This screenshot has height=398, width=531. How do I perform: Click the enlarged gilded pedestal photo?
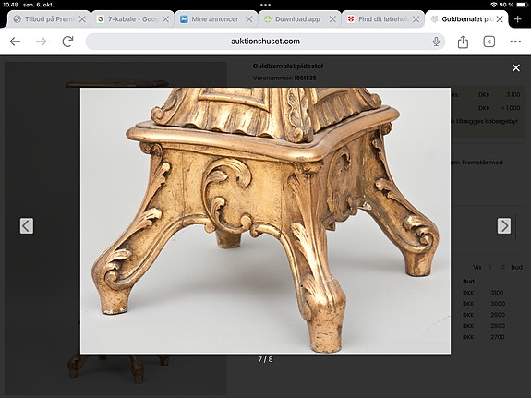pyautogui.click(x=265, y=221)
